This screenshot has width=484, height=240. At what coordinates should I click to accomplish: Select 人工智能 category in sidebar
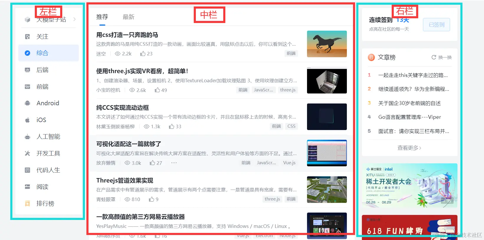coord(48,137)
